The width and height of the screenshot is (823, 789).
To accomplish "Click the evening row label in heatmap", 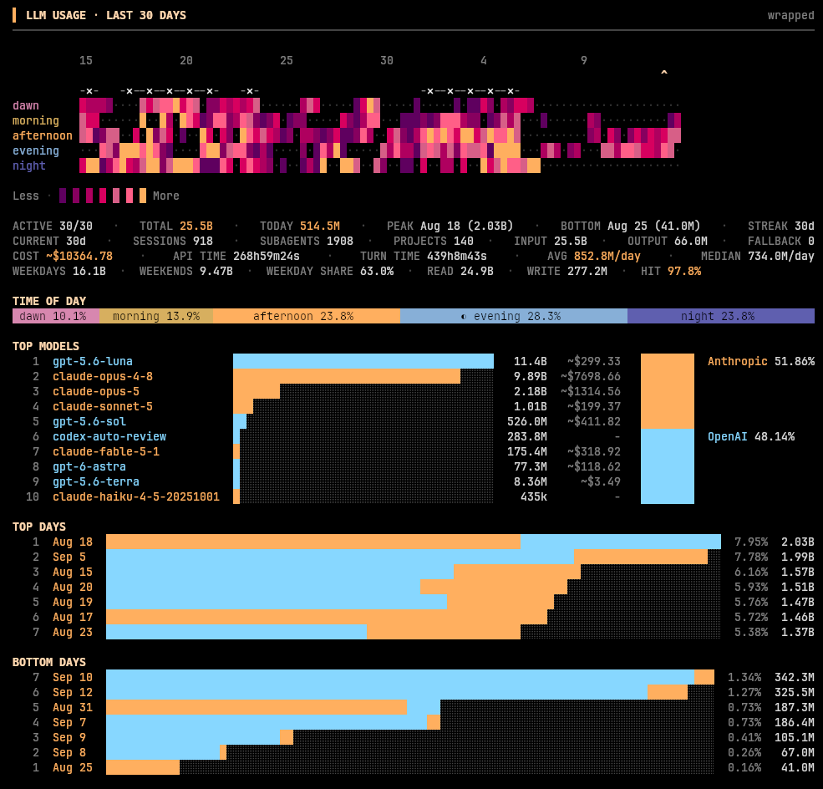I will [36, 150].
